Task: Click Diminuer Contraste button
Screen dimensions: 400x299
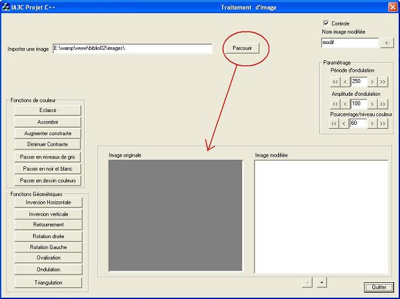Action: 48,144
